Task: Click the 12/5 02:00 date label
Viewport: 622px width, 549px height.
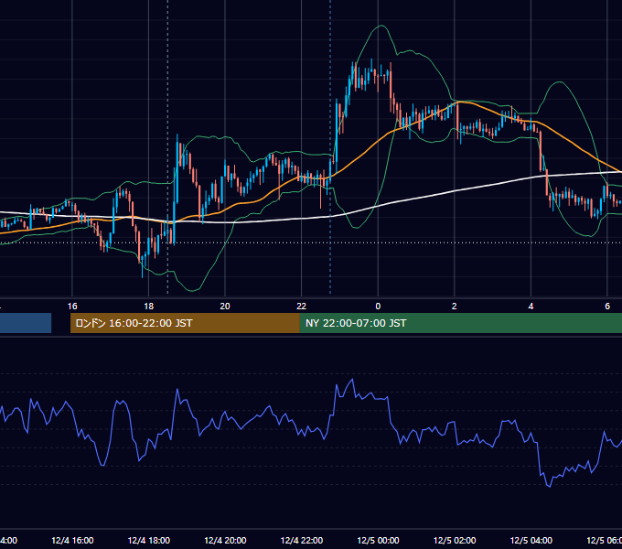Action: (x=455, y=540)
